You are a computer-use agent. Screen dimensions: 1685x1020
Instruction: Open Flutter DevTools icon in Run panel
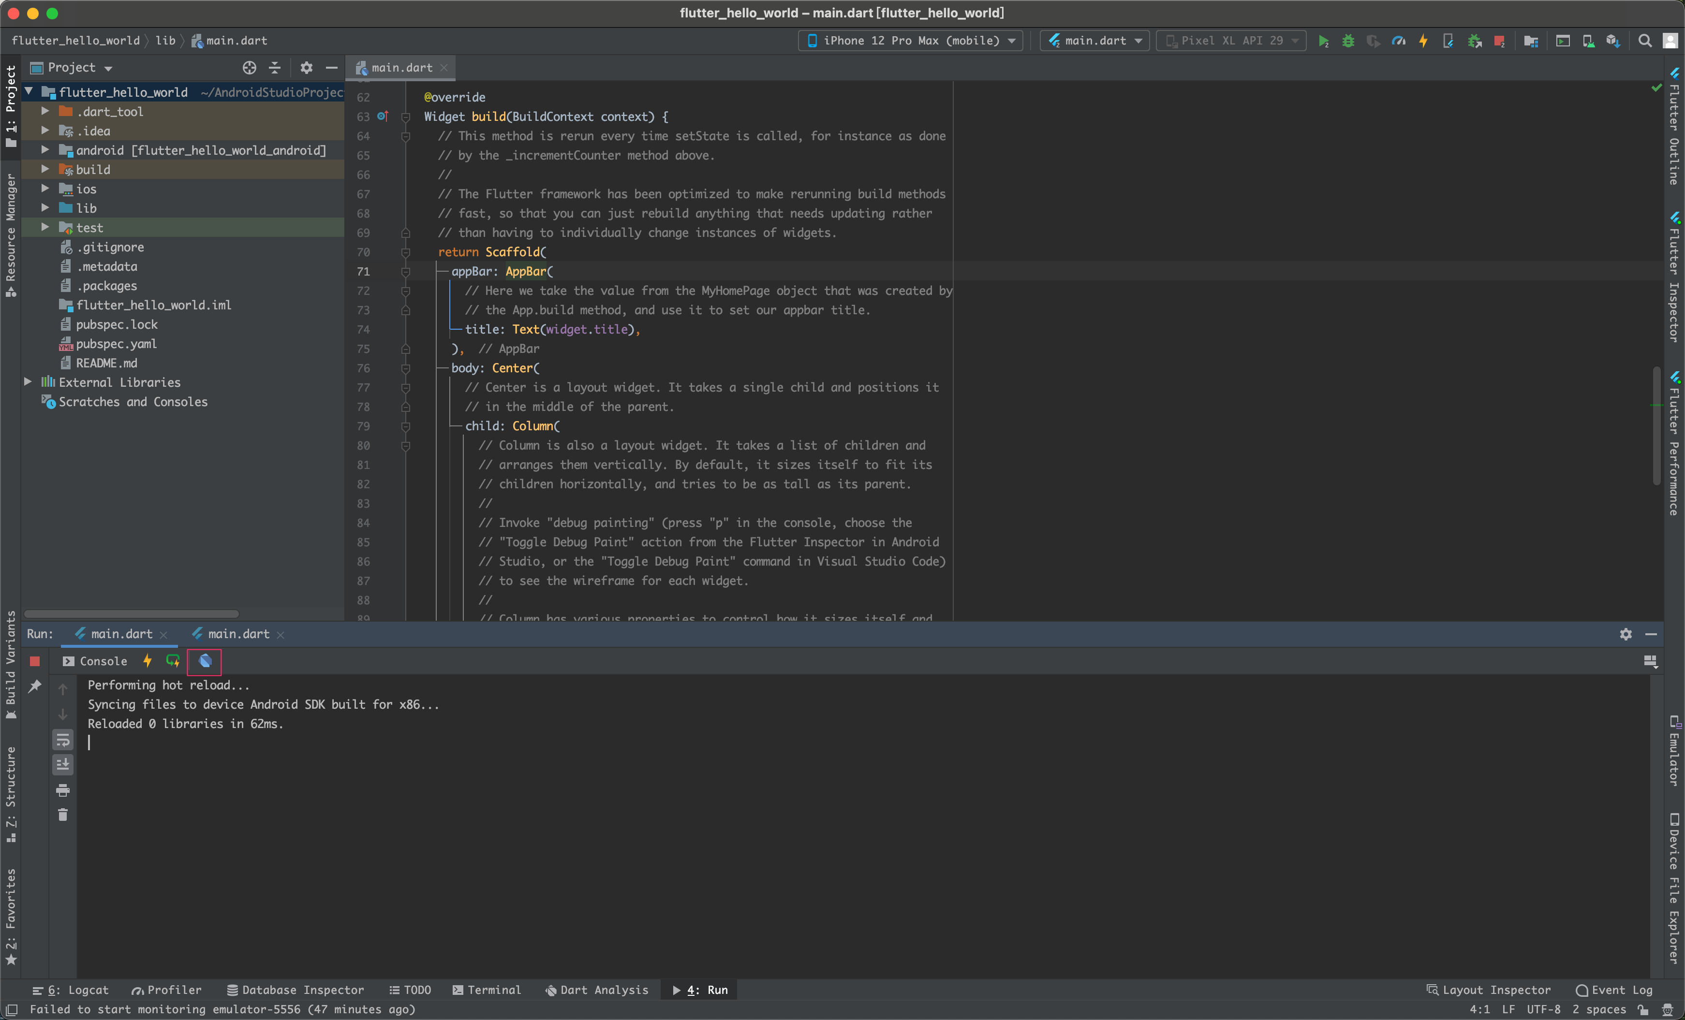pyautogui.click(x=205, y=661)
